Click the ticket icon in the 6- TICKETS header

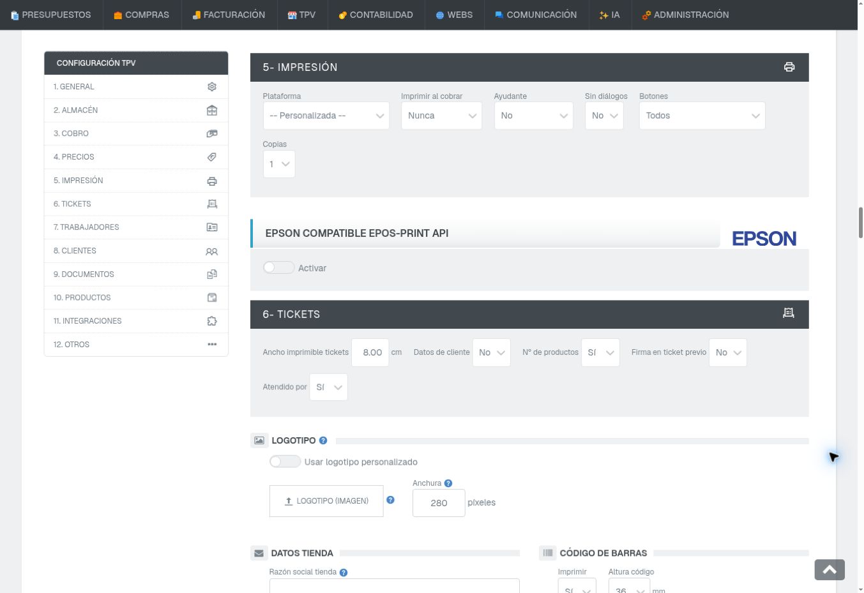click(789, 313)
